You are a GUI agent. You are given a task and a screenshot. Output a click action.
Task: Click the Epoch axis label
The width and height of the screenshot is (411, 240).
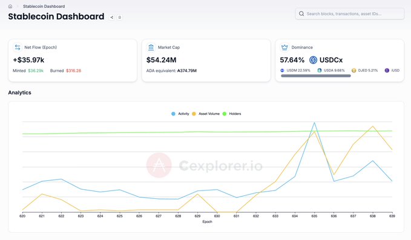pyautogui.click(x=208, y=222)
